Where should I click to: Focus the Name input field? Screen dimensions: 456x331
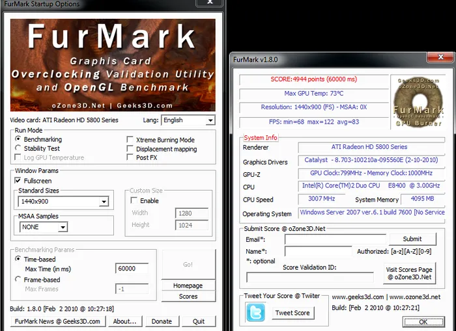coord(318,252)
